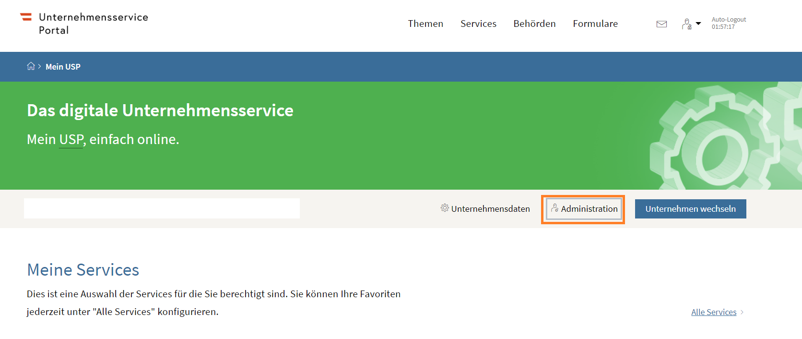Click the Unternehmensservice Portal title
This screenshot has height=339, width=802.
[93, 24]
